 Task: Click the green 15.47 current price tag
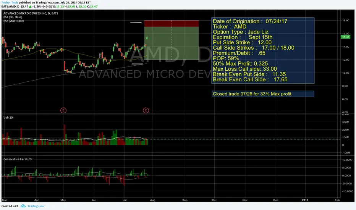coord(346,37)
